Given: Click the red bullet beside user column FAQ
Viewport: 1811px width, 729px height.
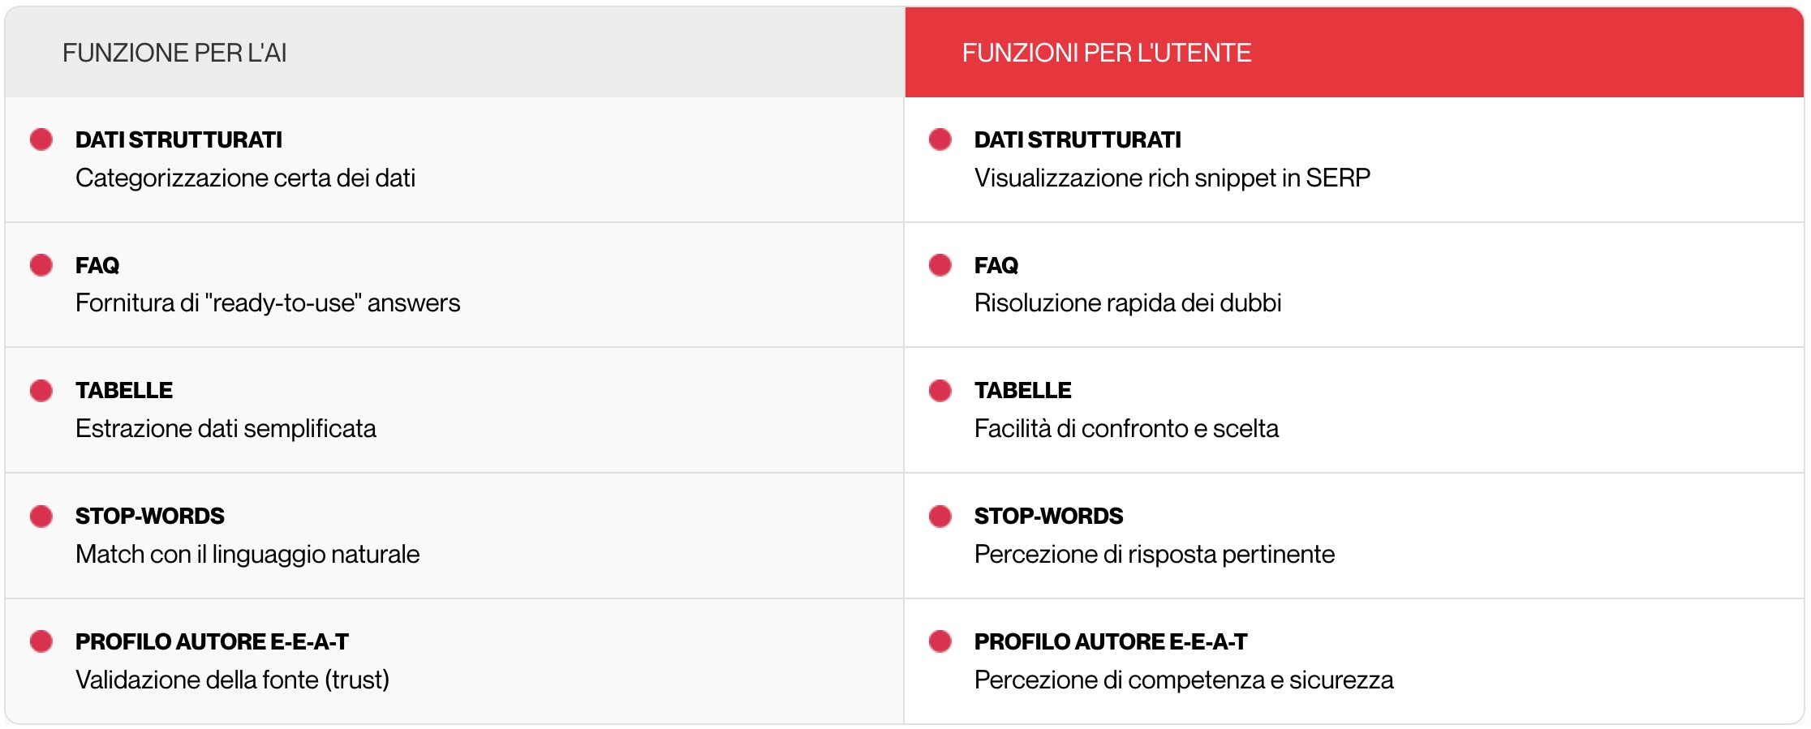Looking at the screenshot, I should coord(940,265).
